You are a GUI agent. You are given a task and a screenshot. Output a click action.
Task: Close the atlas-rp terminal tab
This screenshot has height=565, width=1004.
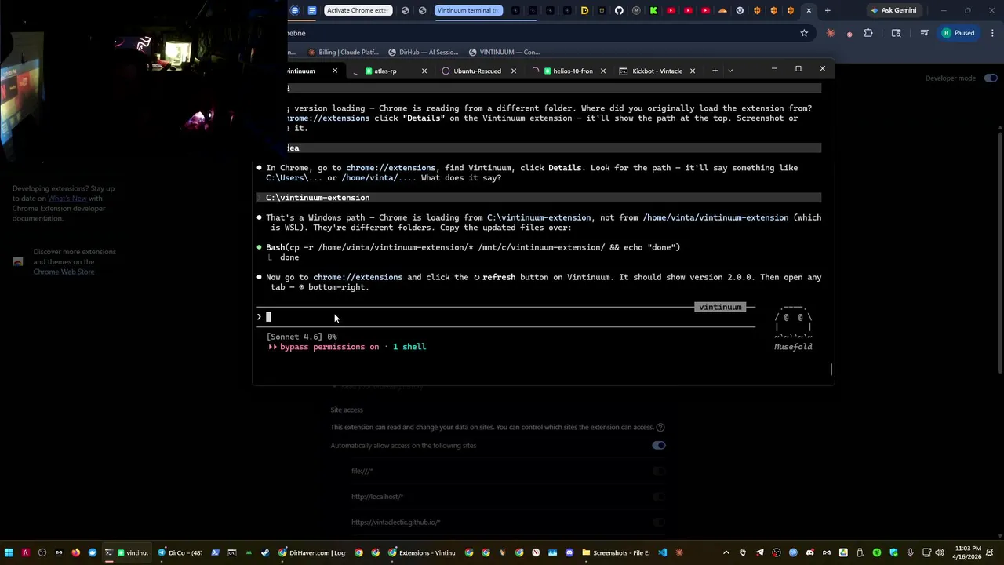click(424, 71)
